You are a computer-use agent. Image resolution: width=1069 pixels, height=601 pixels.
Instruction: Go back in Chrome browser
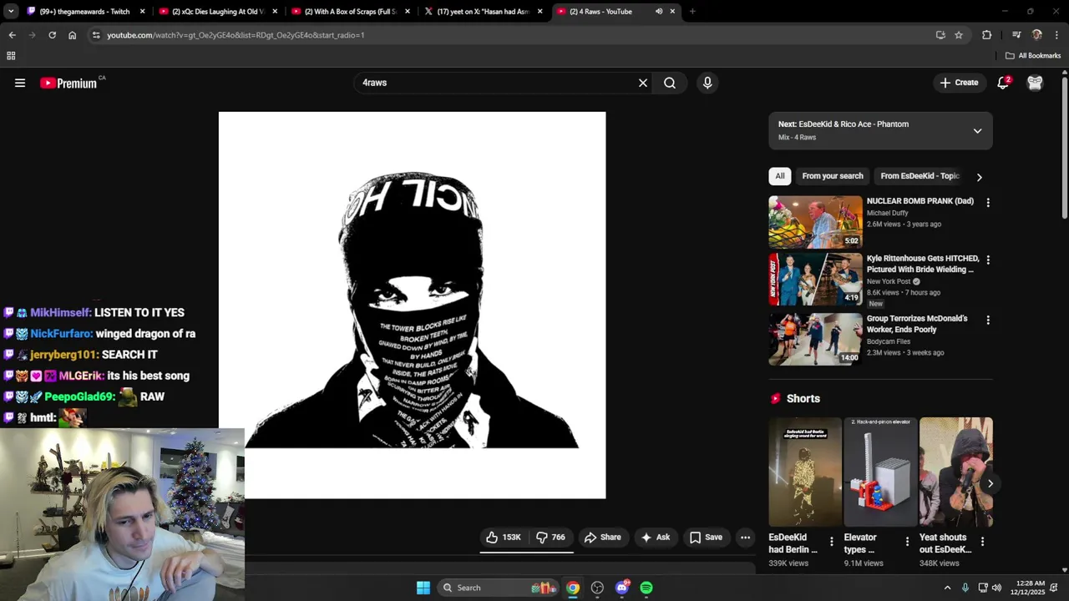12,35
